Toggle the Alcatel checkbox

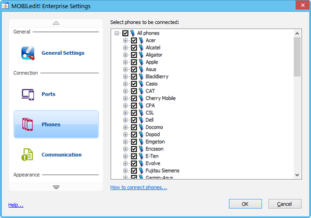pos(134,48)
